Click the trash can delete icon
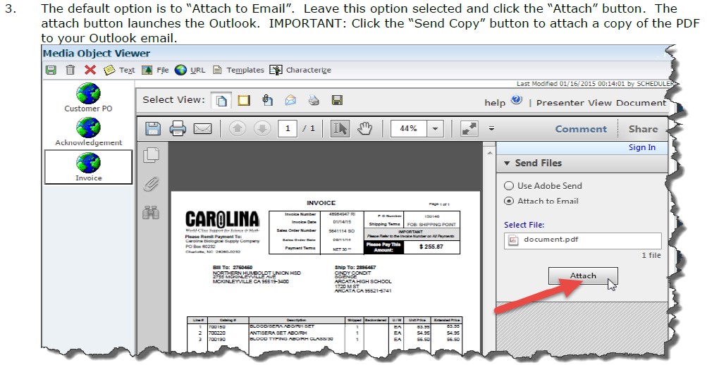The image size is (707, 365). click(70, 70)
